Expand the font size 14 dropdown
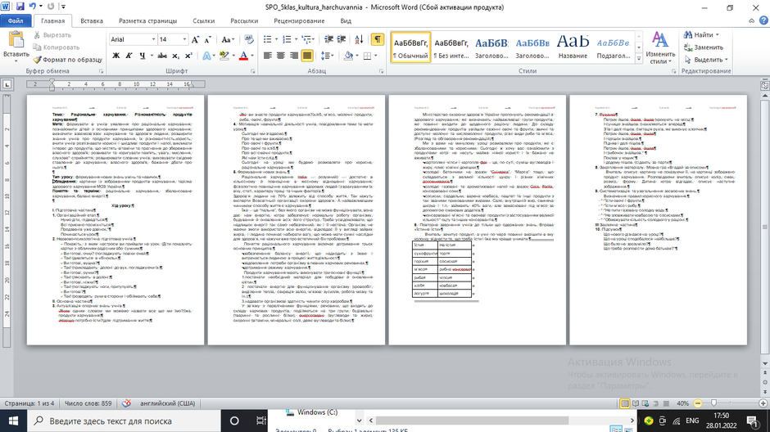 pyautogui.click(x=184, y=39)
